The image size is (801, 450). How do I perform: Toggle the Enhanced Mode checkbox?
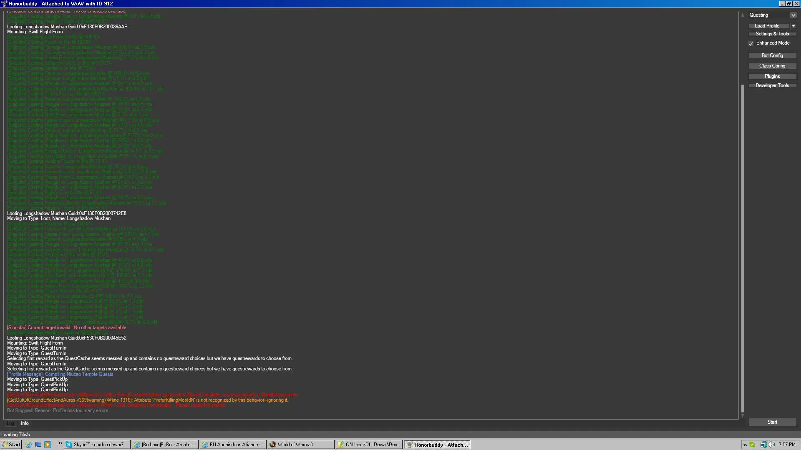(x=751, y=43)
